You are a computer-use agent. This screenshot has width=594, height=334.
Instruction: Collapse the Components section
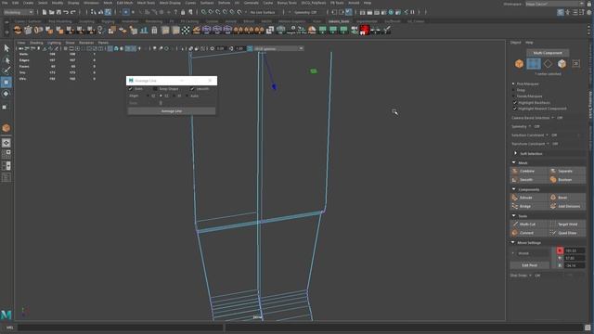(514, 189)
